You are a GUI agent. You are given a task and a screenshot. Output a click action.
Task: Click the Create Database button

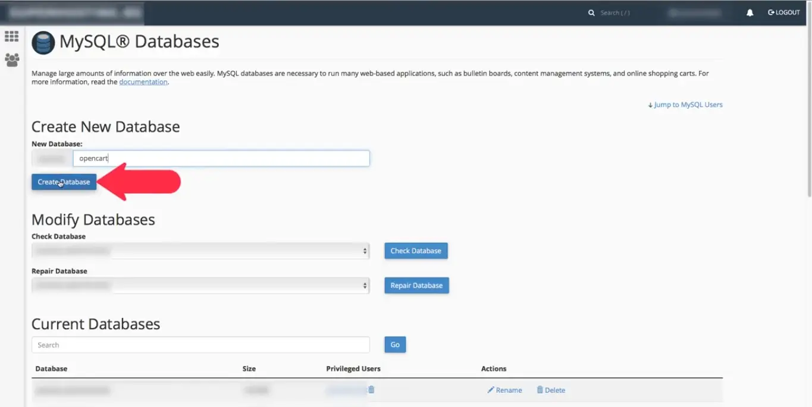click(x=64, y=182)
